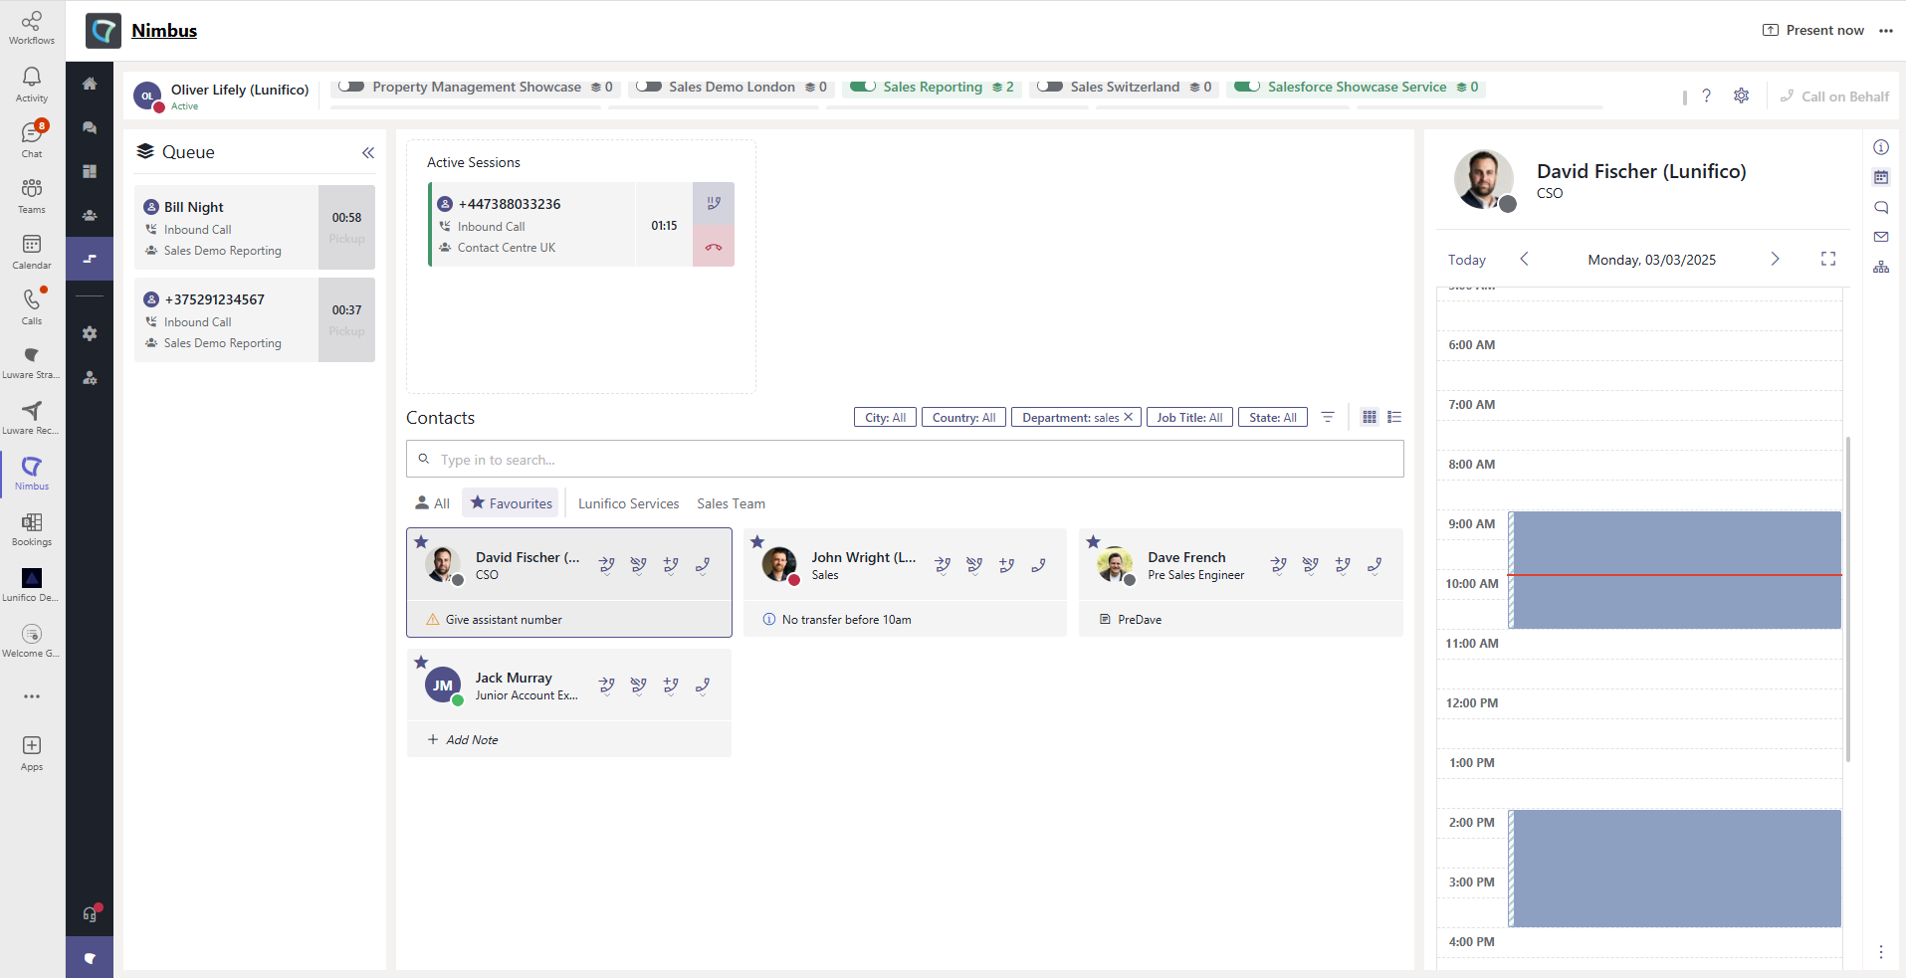Open Teams from the left rail
1906x978 pixels.
coord(31,194)
